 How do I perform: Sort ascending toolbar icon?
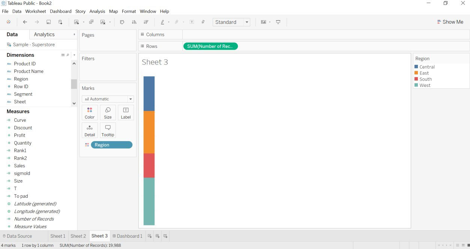click(x=134, y=22)
